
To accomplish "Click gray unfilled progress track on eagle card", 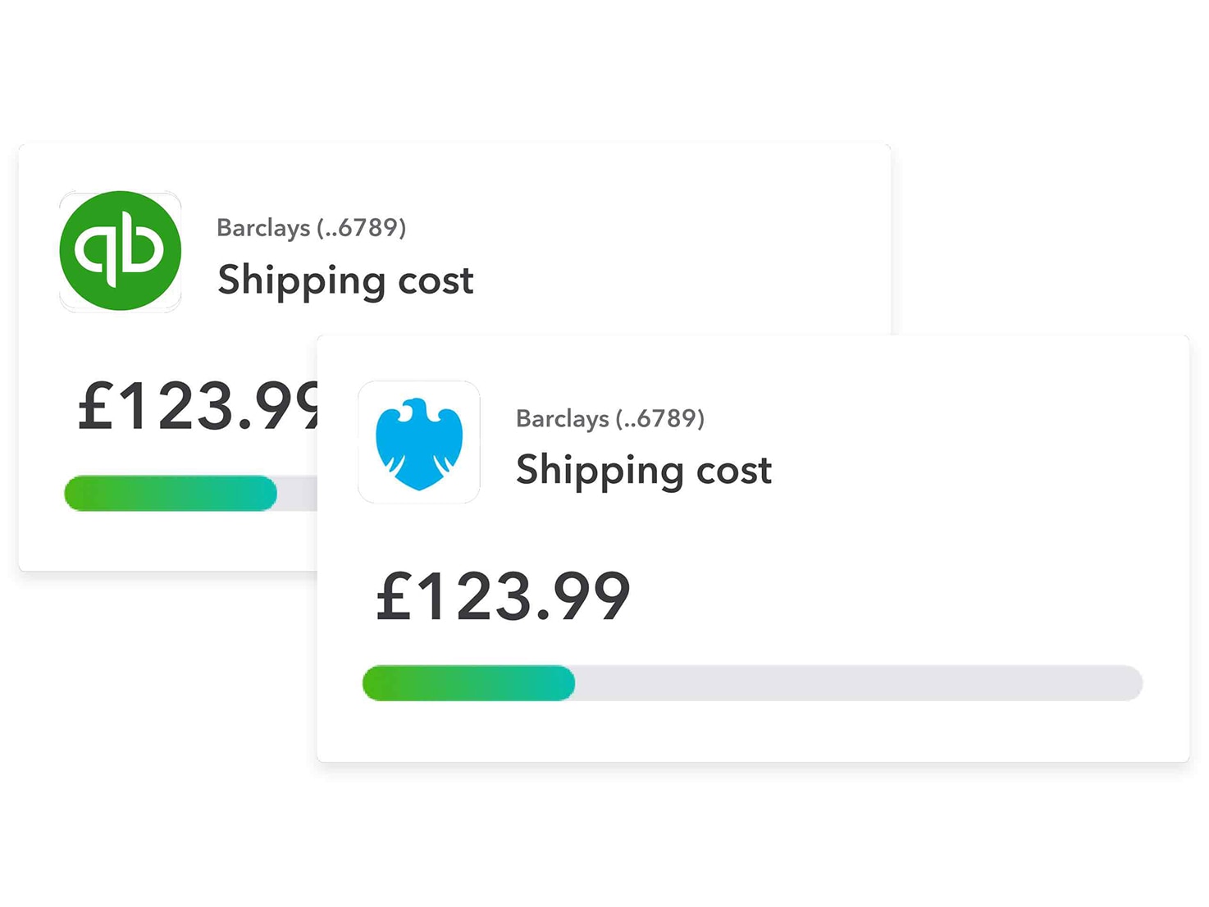I will coord(859,683).
